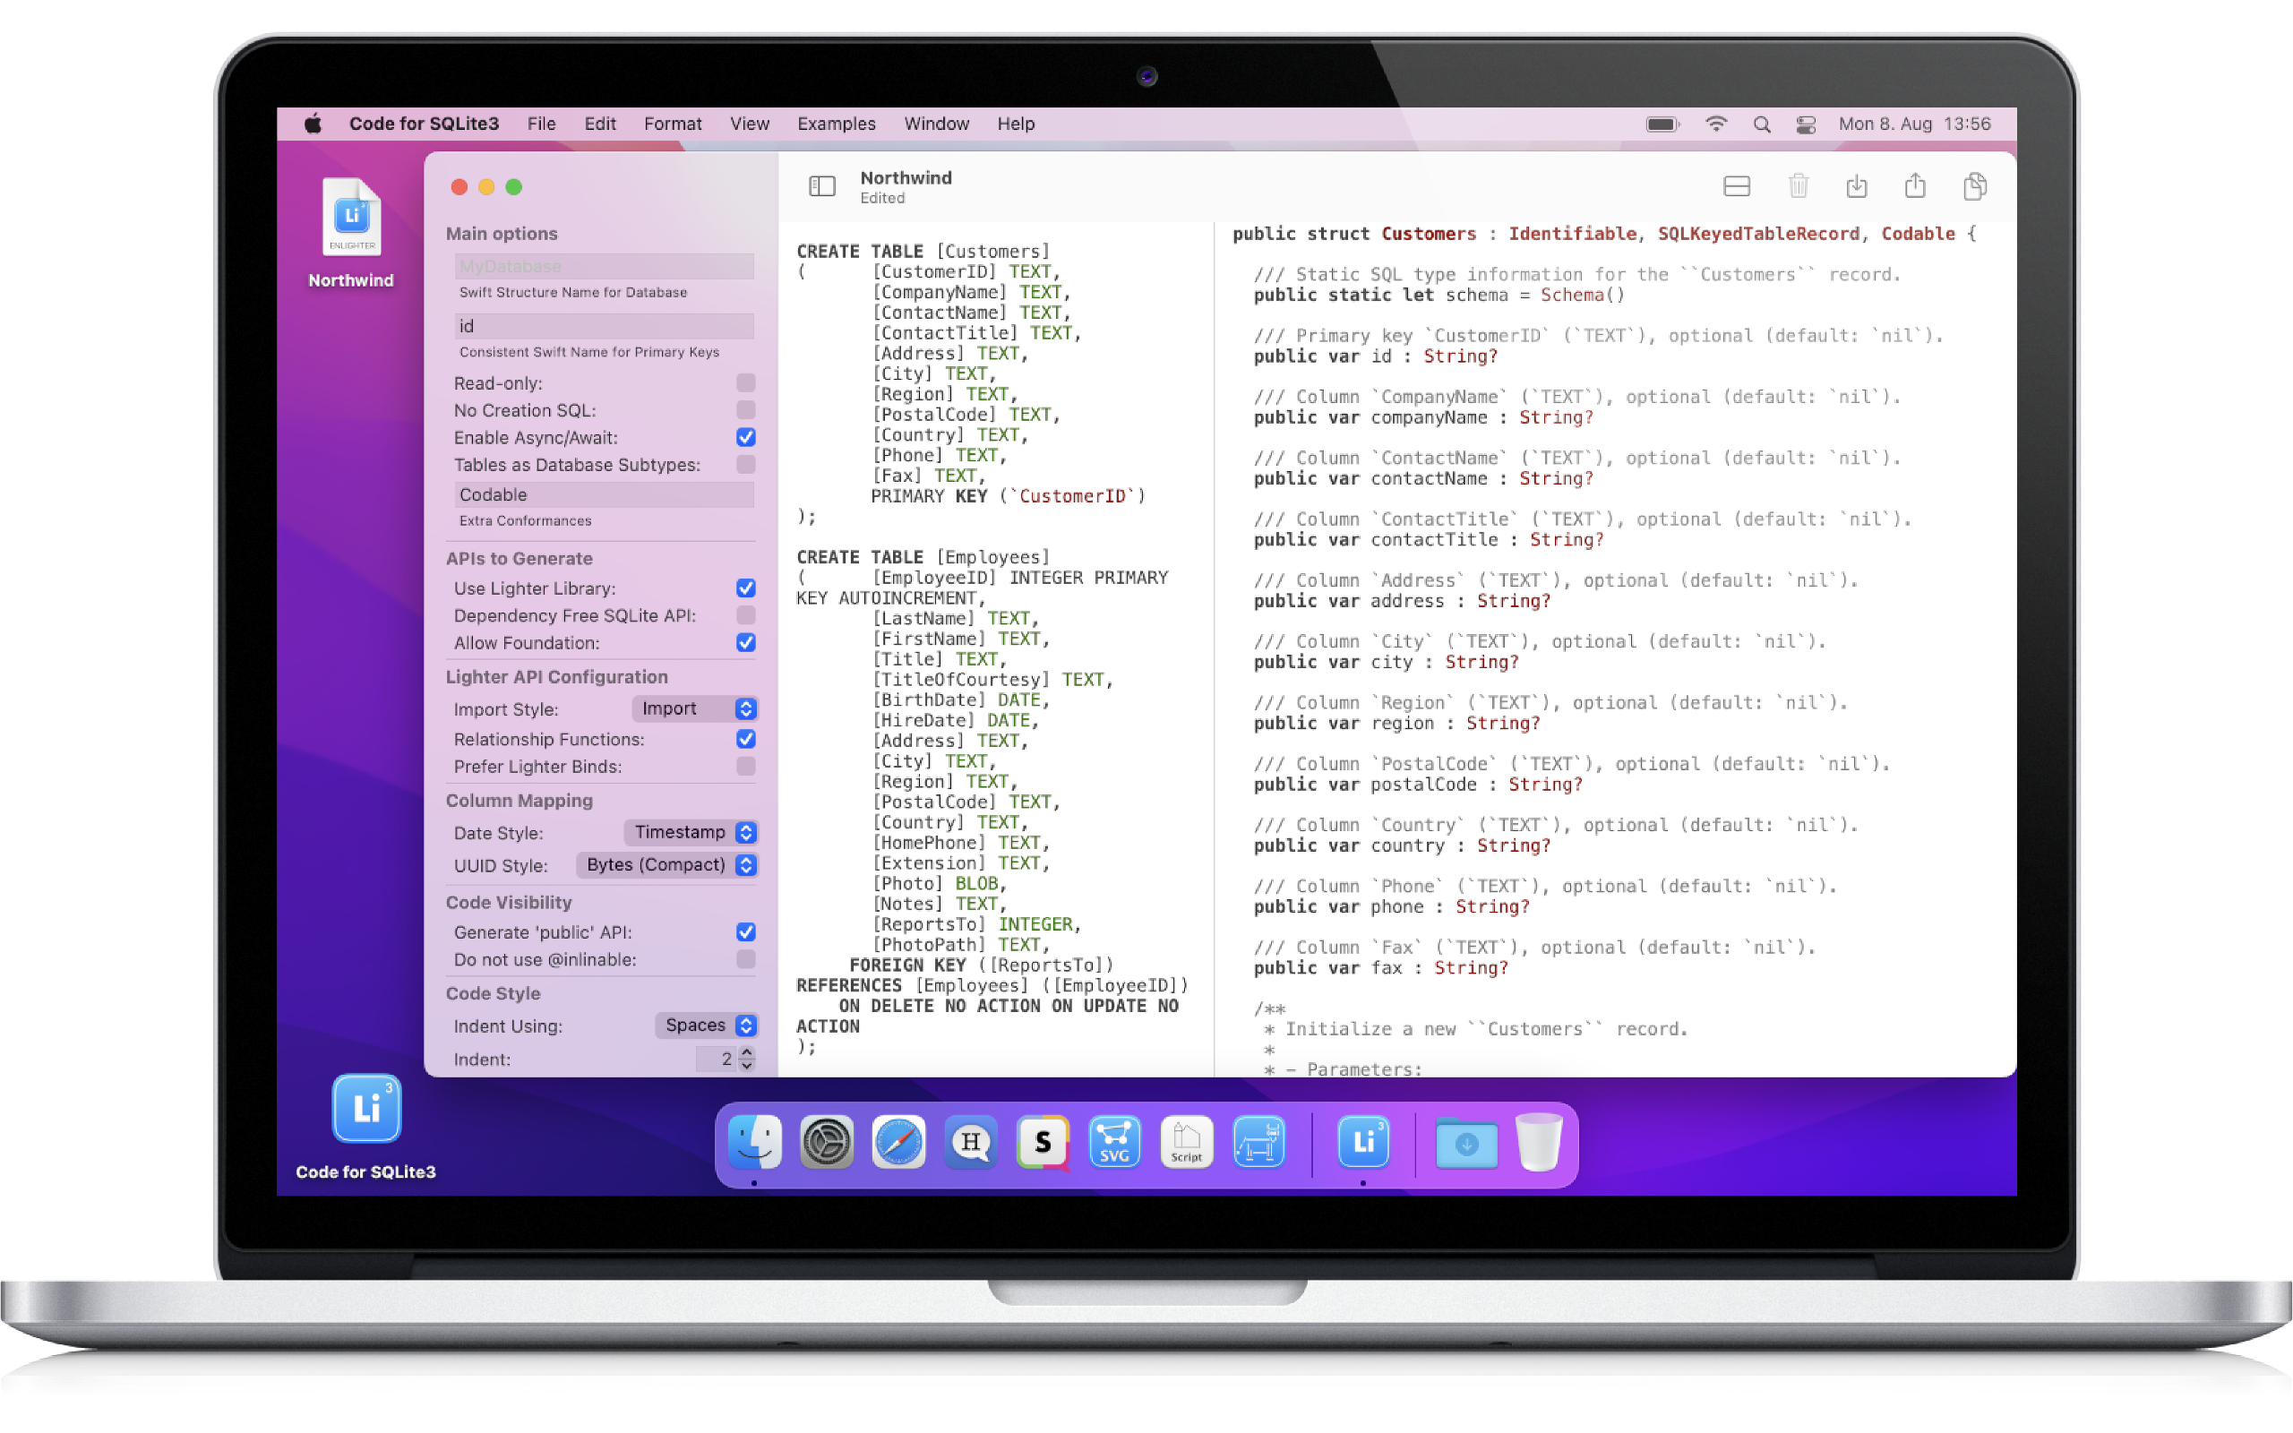The image size is (2293, 1433).
Task: Open the blueprint-style app icon in the dock
Action: (1258, 1142)
